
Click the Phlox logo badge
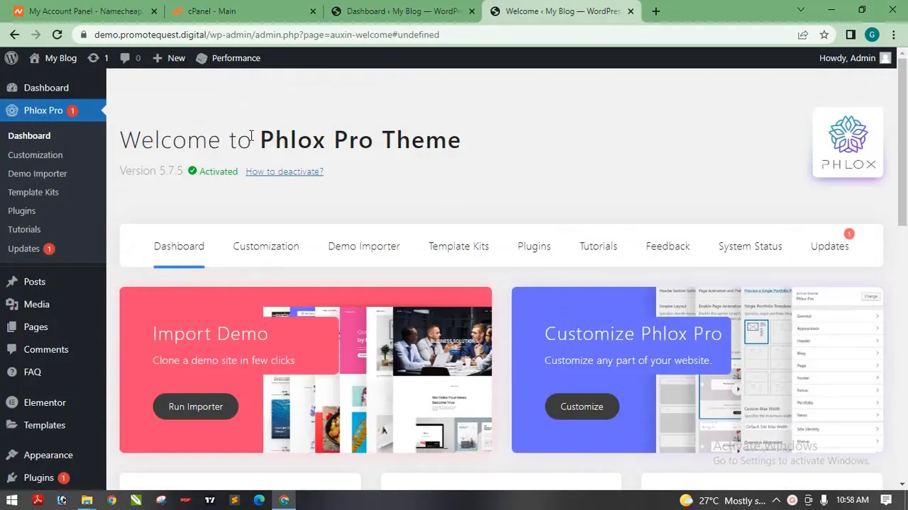click(x=848, y=143)
